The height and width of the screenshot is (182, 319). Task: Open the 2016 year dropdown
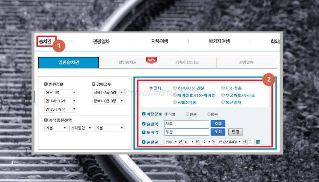click(171, 142)
